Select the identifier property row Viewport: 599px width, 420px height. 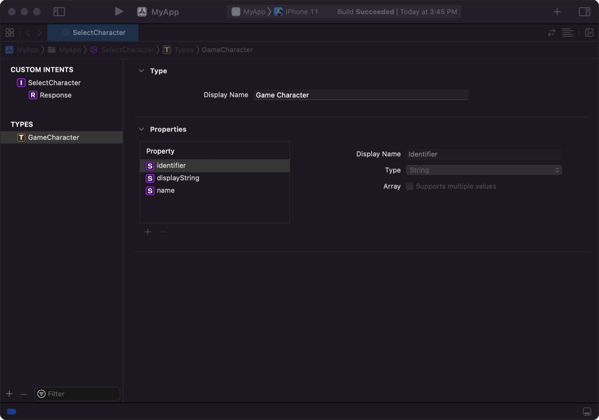tap(215, 165)
